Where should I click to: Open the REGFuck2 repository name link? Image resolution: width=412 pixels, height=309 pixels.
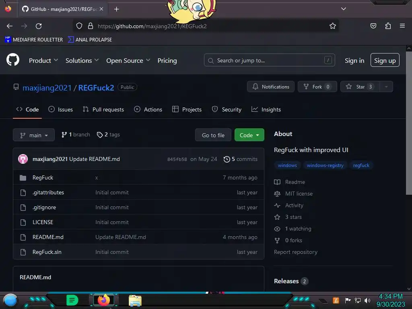(96, 87)
